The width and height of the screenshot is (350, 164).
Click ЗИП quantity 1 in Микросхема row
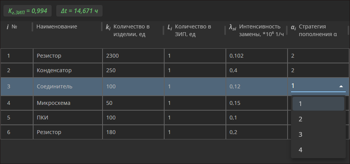pyautogui.click(x=195, y=103)
